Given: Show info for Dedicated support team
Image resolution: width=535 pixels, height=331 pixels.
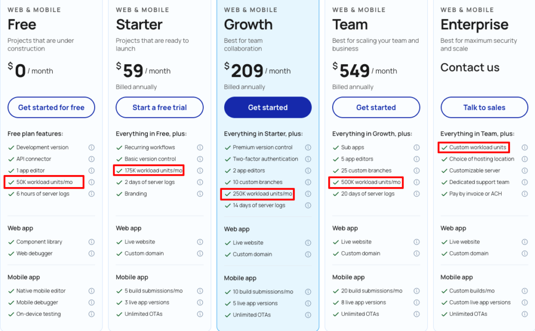Looking at the screenshot, I should coord(525,182).
